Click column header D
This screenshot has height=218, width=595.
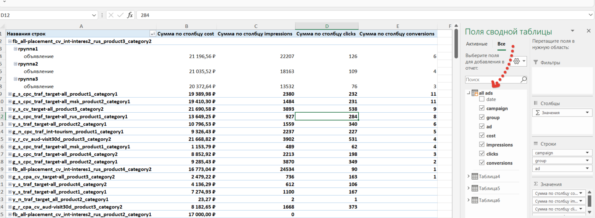pos(327,26)
